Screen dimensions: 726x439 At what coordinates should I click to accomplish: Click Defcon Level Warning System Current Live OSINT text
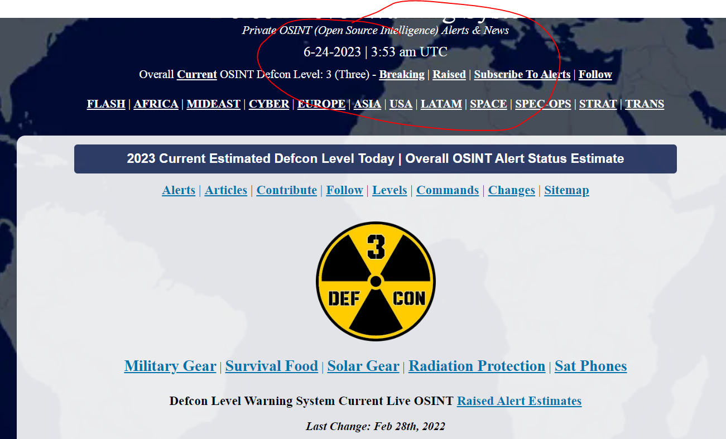tap(311, 401)
